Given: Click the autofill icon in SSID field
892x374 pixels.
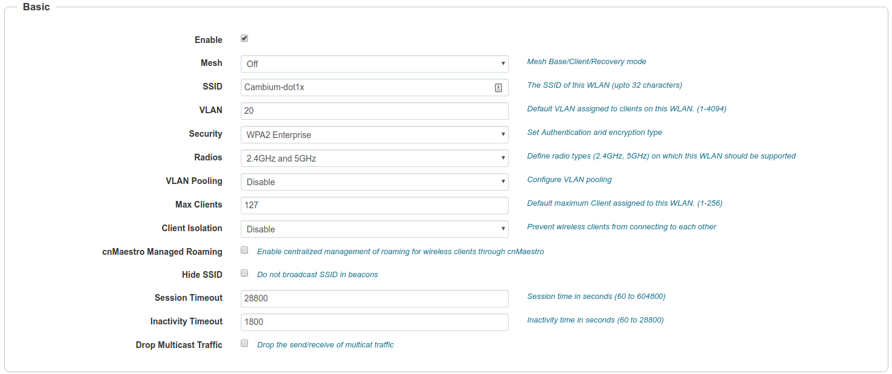Looking at the screenshot, I should (x=498, y=87).
